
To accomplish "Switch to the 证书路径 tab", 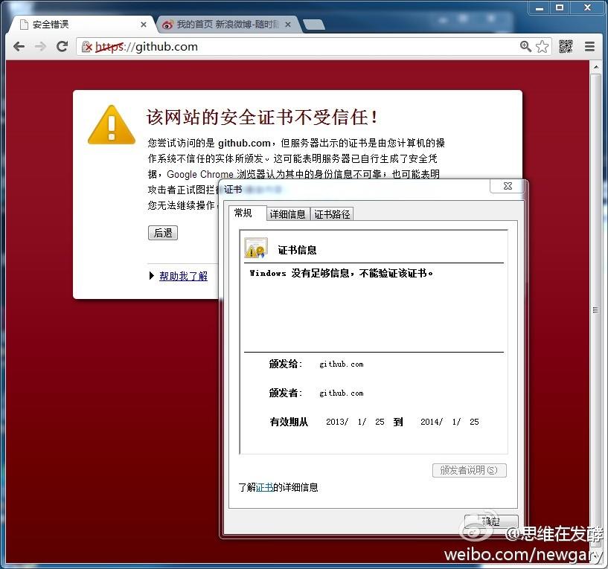I will (x=332, y=214).
